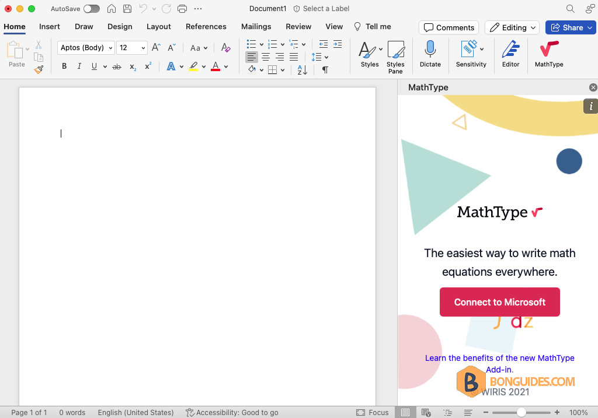
Task: Open the Design tab
Action: click(x=120, y=27)
